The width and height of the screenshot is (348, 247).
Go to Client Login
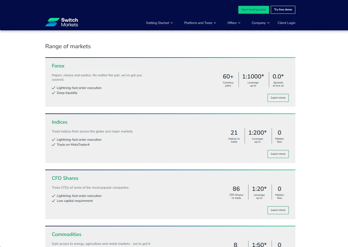tap(286, 23)
